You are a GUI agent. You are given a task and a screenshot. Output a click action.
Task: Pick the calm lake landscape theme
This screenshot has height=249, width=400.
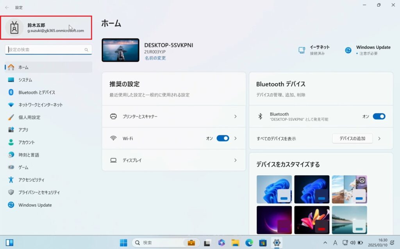click(350, 220)
